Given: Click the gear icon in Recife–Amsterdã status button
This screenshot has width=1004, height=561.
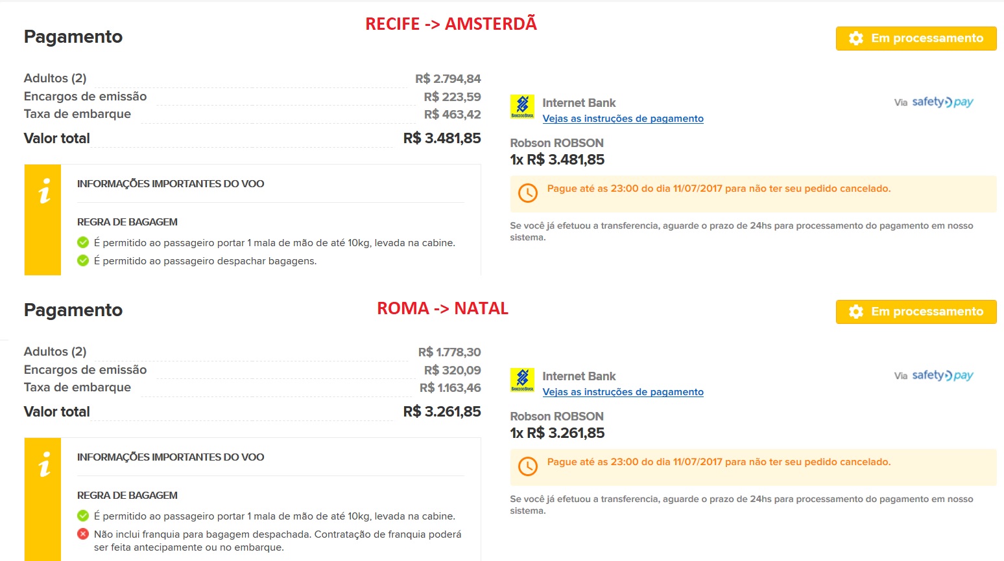Looking at the screenshot, I should click(856, 38).
